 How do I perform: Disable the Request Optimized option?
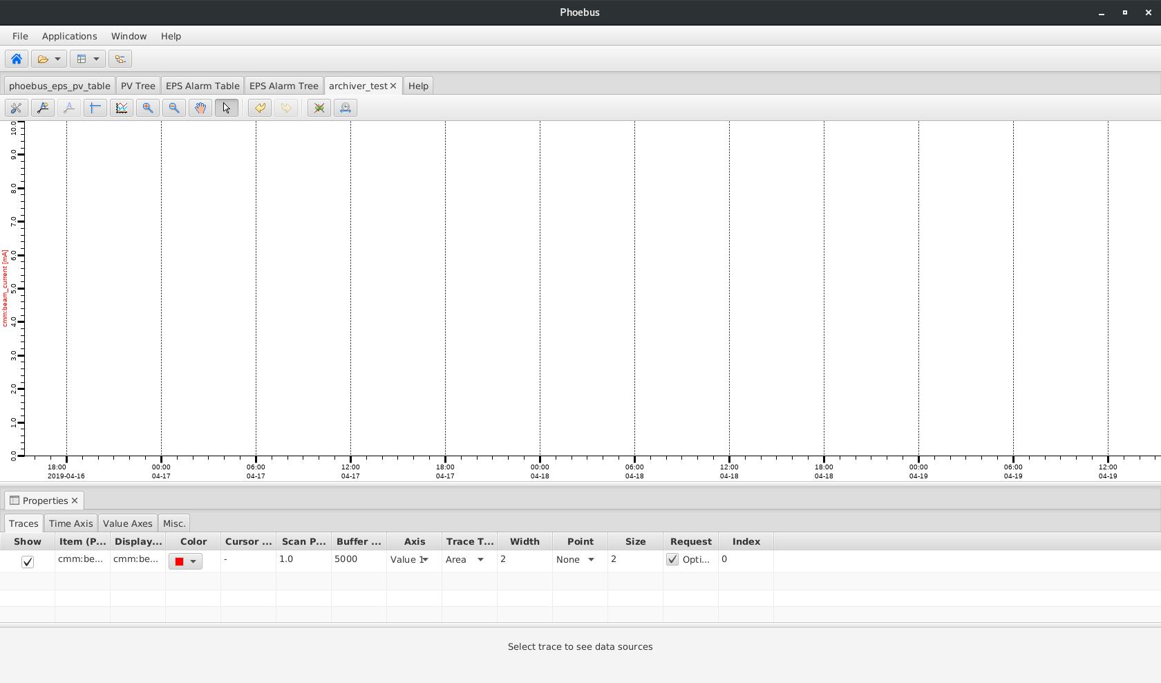[x=672, y=559]
